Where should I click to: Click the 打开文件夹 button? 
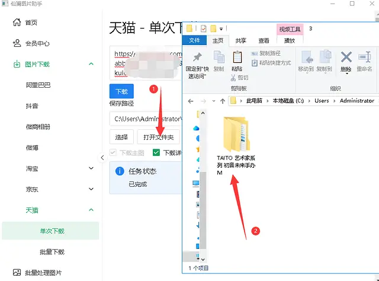[159, 137]
